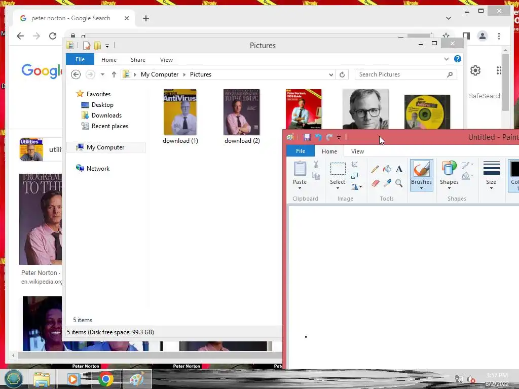Viewport: 519px width, 389px height.
Task: Open File Explorer from taskbar
Action: (42, 379)
